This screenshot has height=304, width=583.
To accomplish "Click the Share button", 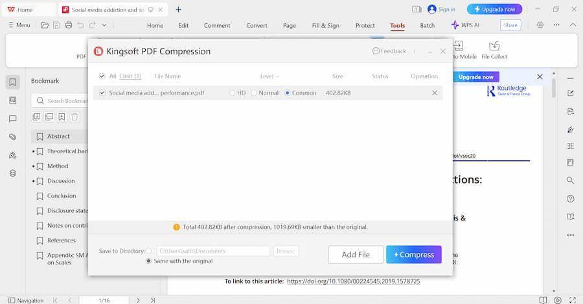I will coord(510,25).
